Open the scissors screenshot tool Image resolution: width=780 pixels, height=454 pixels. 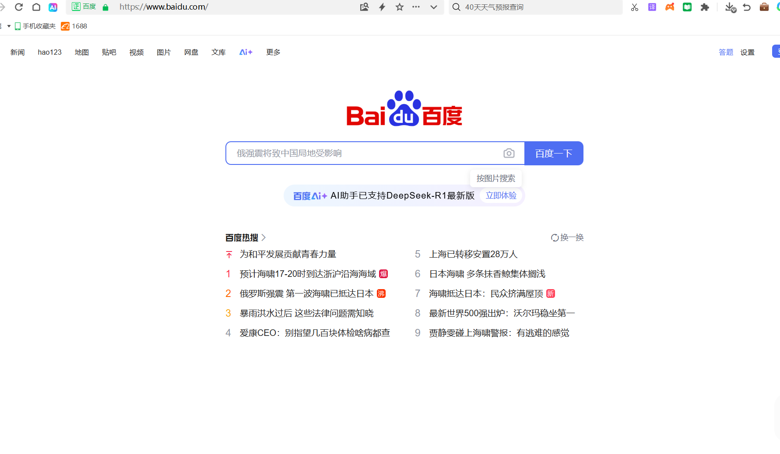(x=635, y=7)
